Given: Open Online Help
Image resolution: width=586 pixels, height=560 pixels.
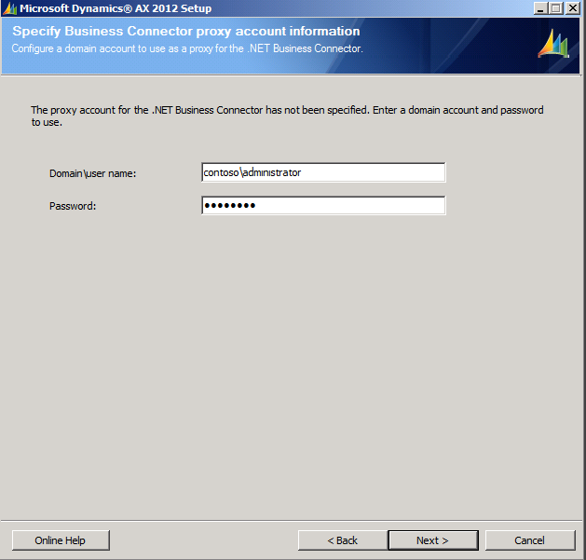Looking at the screenshot, I should tap(61, 540).
